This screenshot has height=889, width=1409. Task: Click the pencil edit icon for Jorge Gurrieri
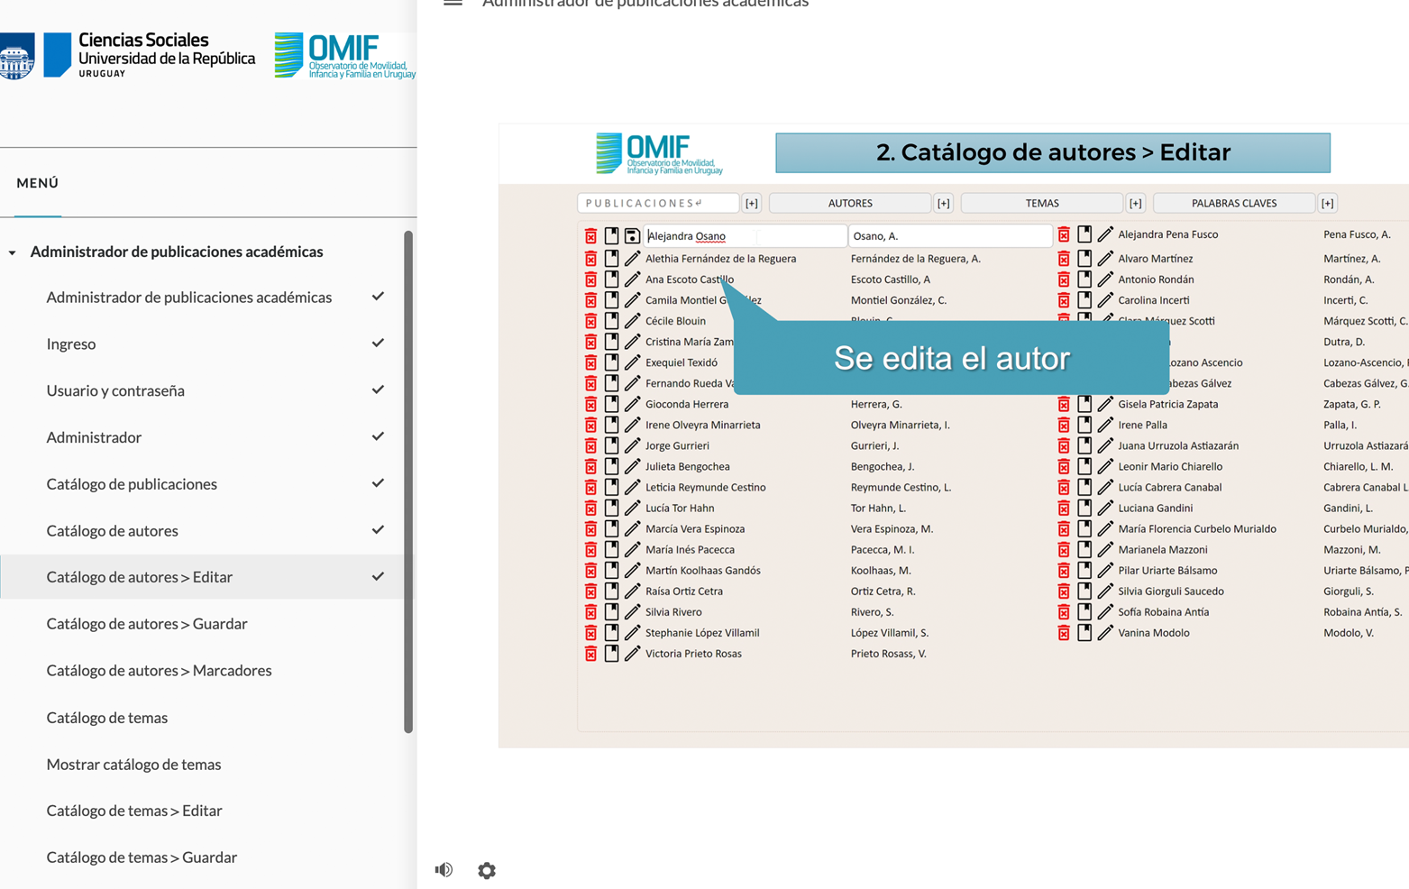(632, 445)
